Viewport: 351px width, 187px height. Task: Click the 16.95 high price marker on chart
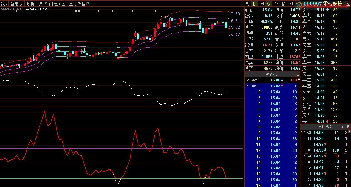[x=169, y=17]
